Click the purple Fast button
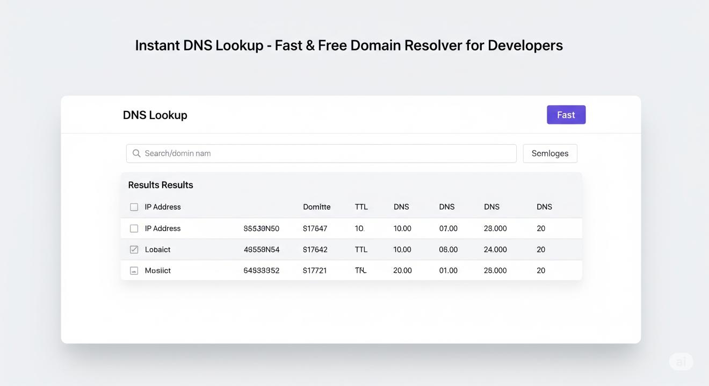 point(566,115)
